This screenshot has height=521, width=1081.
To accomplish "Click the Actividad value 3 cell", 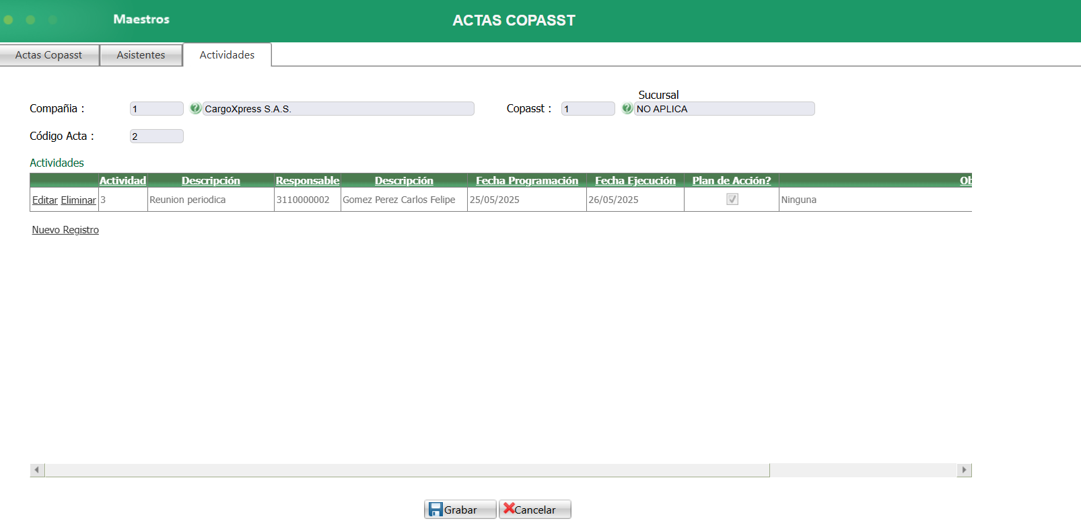I will click(x=123, y=200).
